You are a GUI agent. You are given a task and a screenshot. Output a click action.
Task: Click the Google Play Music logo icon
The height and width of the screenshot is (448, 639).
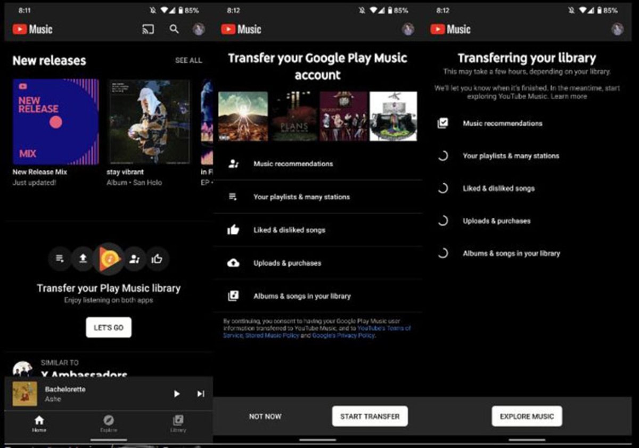[x=109, y=259]
